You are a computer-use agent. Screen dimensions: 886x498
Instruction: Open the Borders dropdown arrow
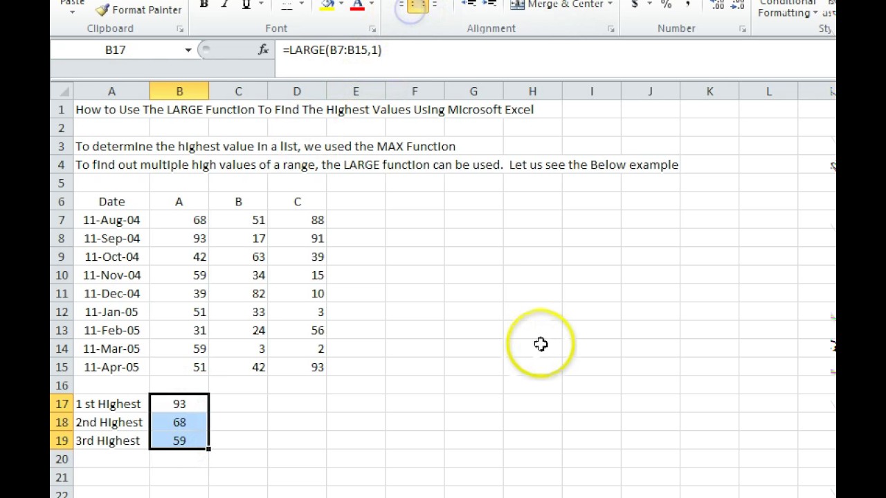(x=302, y=5)
